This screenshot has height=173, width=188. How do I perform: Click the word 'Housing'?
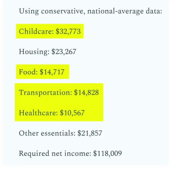tap(34, 52)
